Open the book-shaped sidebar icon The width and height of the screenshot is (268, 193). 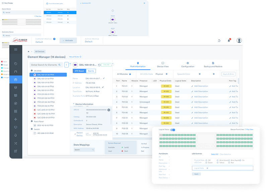pyautogui.click(x=15, y=95)
